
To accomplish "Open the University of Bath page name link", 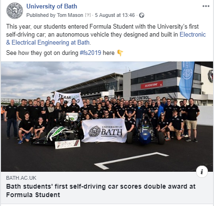I will pos(52,7).
